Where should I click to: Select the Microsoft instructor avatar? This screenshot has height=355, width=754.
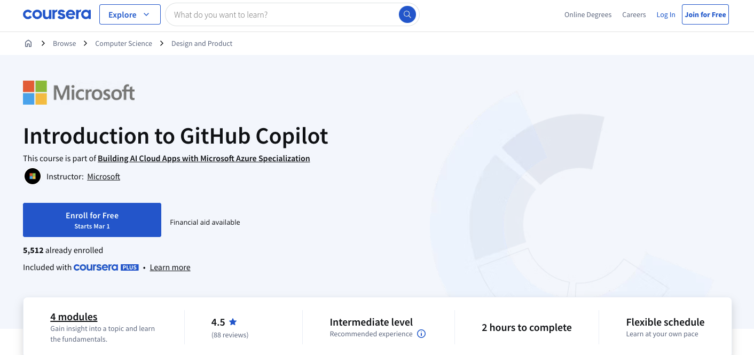click(32, 176)
